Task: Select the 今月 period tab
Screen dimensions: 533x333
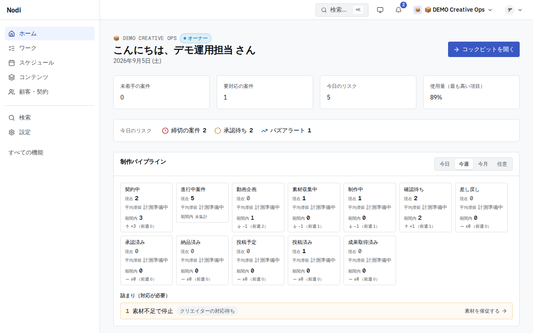Action: [483, 164]
